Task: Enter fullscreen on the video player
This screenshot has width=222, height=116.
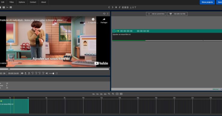Action: [x=57, y=73]
